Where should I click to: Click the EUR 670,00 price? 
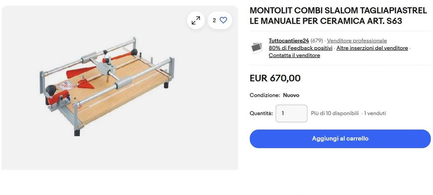(x=275, y=78)
